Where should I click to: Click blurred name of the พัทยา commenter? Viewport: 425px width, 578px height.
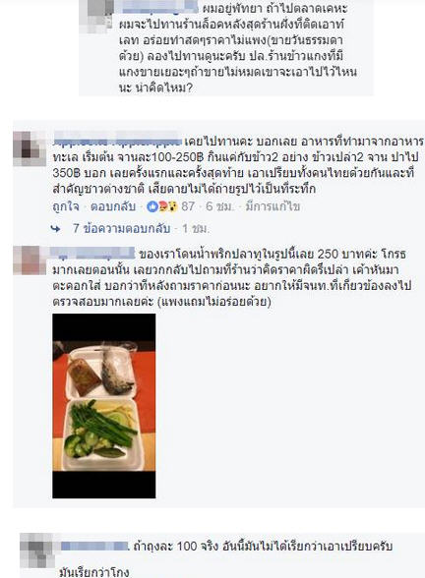159,8
